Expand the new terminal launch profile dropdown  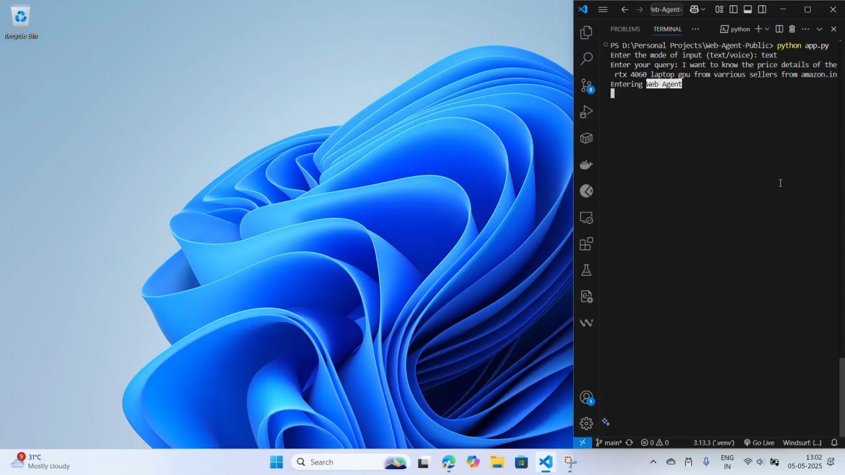click(767, 29)
